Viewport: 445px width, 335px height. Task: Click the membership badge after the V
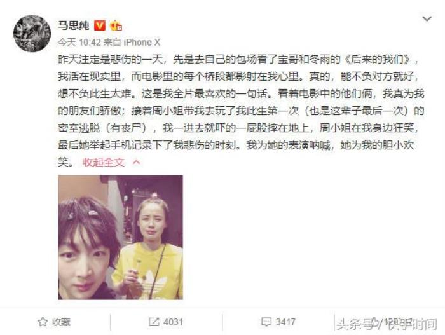[x=116, y=26]
